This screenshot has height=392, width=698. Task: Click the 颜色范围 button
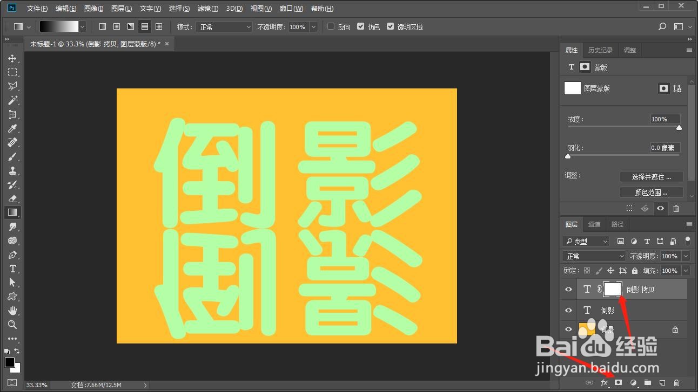pos(652,192)
